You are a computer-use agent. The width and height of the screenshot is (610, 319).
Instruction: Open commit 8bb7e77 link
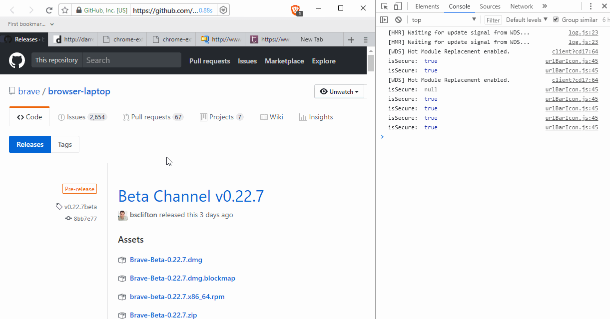pyautogui.click(x=85, y=219)
